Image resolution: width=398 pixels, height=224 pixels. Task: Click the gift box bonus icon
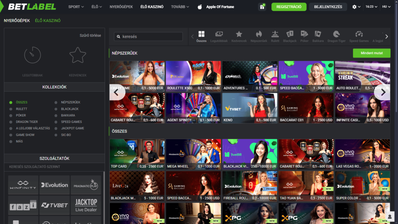pyautogui.click(x=262, y=7)
